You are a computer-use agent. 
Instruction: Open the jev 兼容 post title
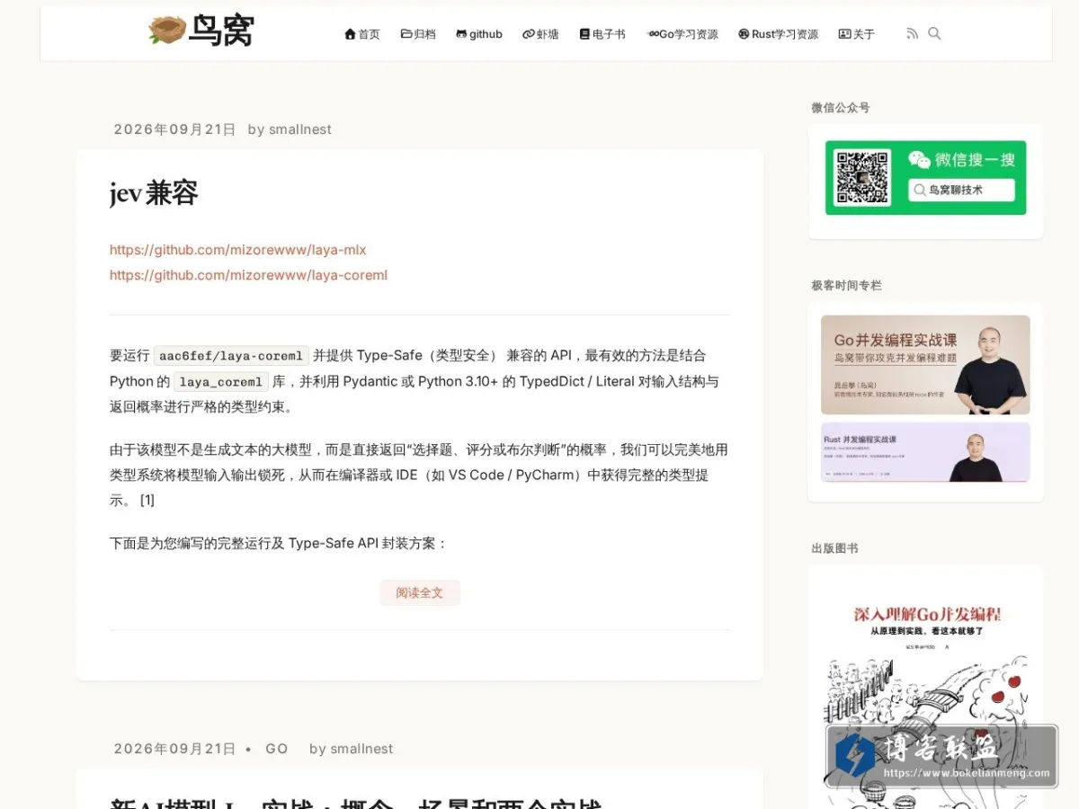(154, 193)
